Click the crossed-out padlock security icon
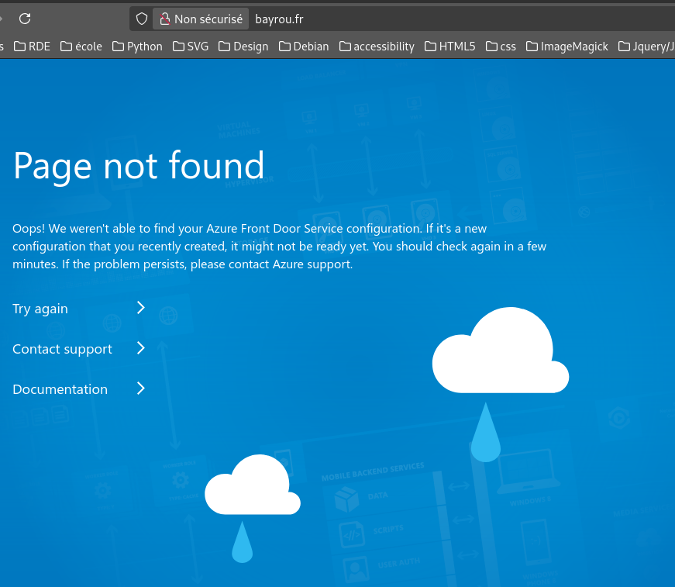The width and height of the screenshot is (675, 587). coord(164,19)
